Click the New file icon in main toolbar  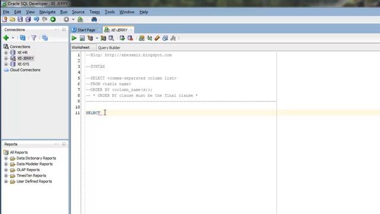(x=5, y=20)
